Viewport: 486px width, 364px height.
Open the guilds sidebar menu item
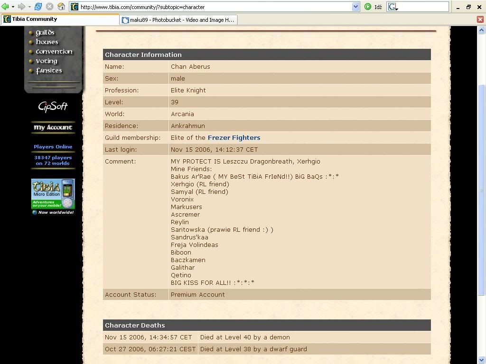pos(45,33)
